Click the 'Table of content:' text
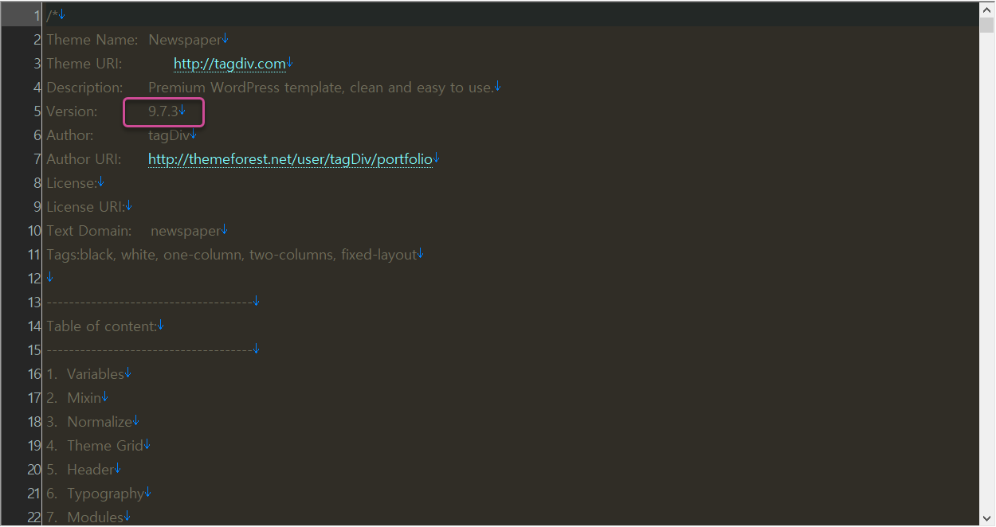Screen dimensions: 996x527 (102, 326)
